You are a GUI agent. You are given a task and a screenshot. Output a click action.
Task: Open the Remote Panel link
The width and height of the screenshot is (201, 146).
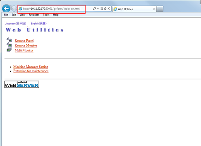click(24, 40)
